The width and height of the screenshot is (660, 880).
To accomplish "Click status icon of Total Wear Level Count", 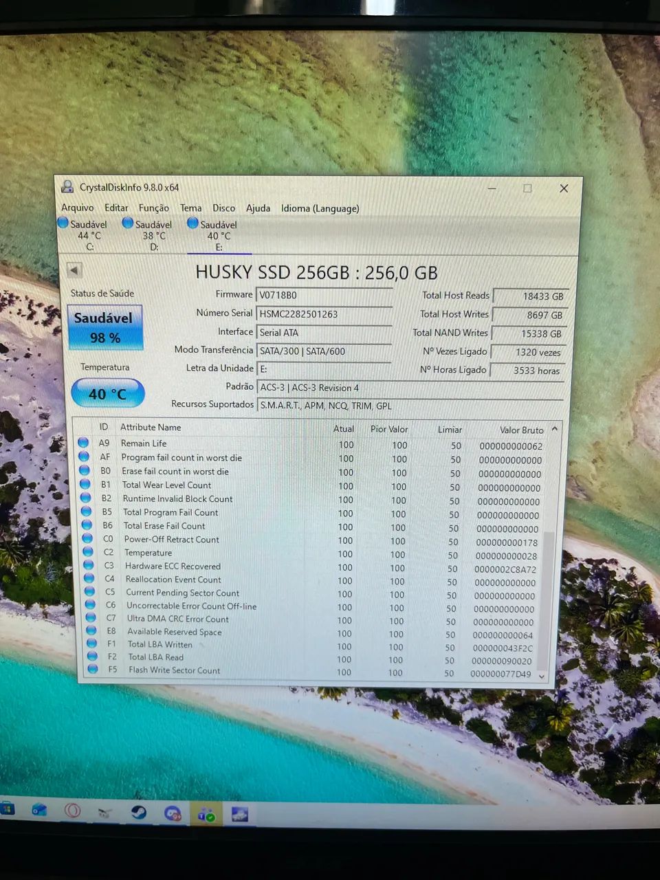I will (x=85, y=484).
